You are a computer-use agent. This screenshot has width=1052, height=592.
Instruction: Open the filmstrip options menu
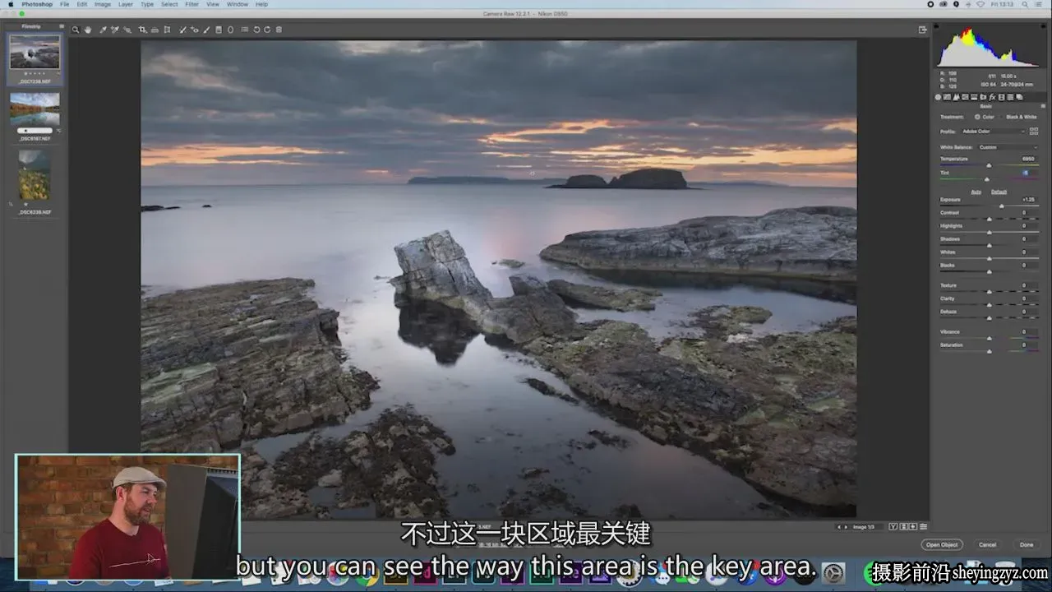click(x=62, y=27)
